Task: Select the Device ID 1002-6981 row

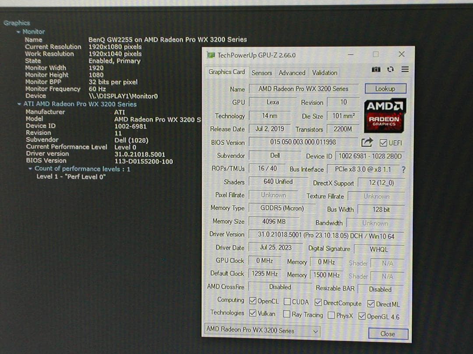Action: (86, 126)
